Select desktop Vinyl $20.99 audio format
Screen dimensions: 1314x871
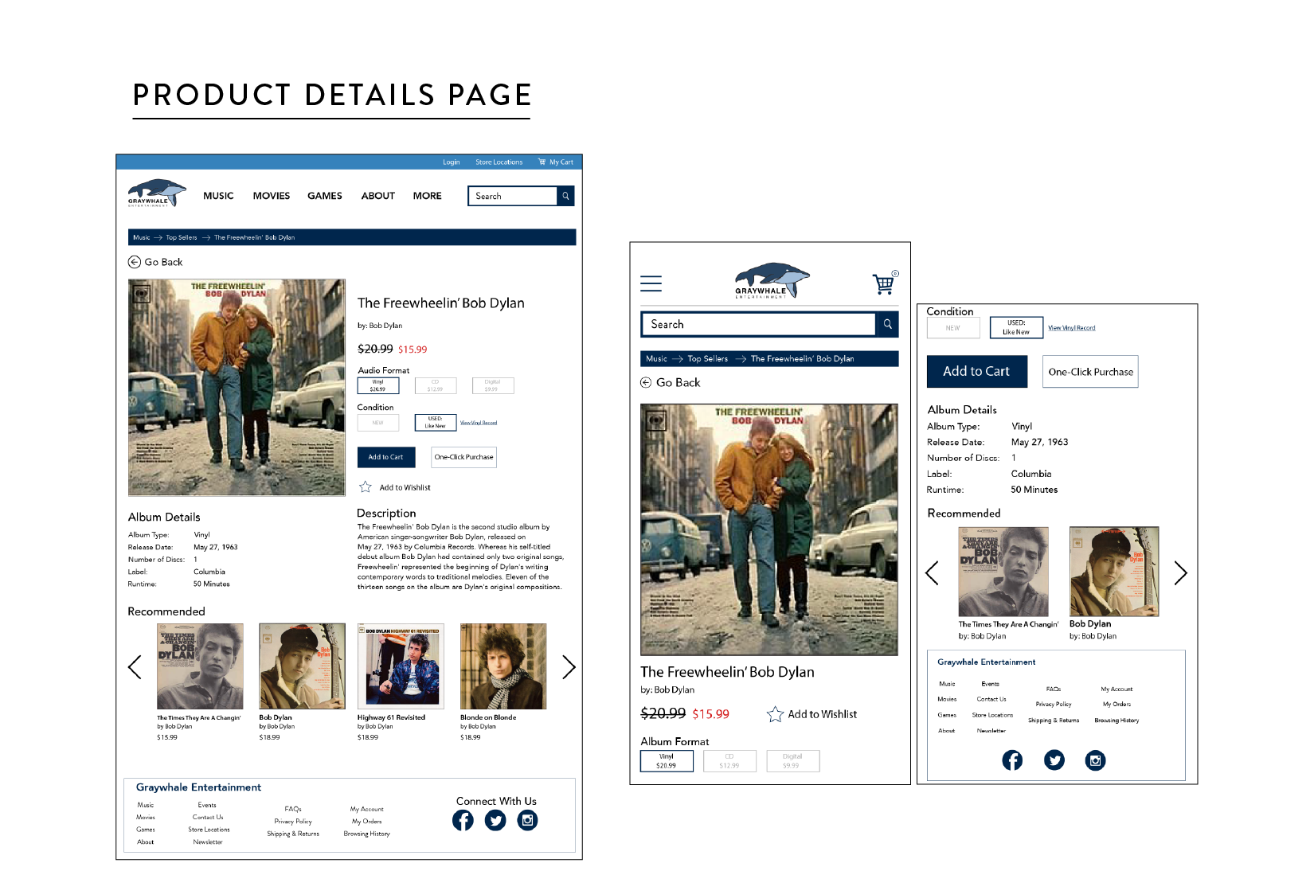point(378,385)
